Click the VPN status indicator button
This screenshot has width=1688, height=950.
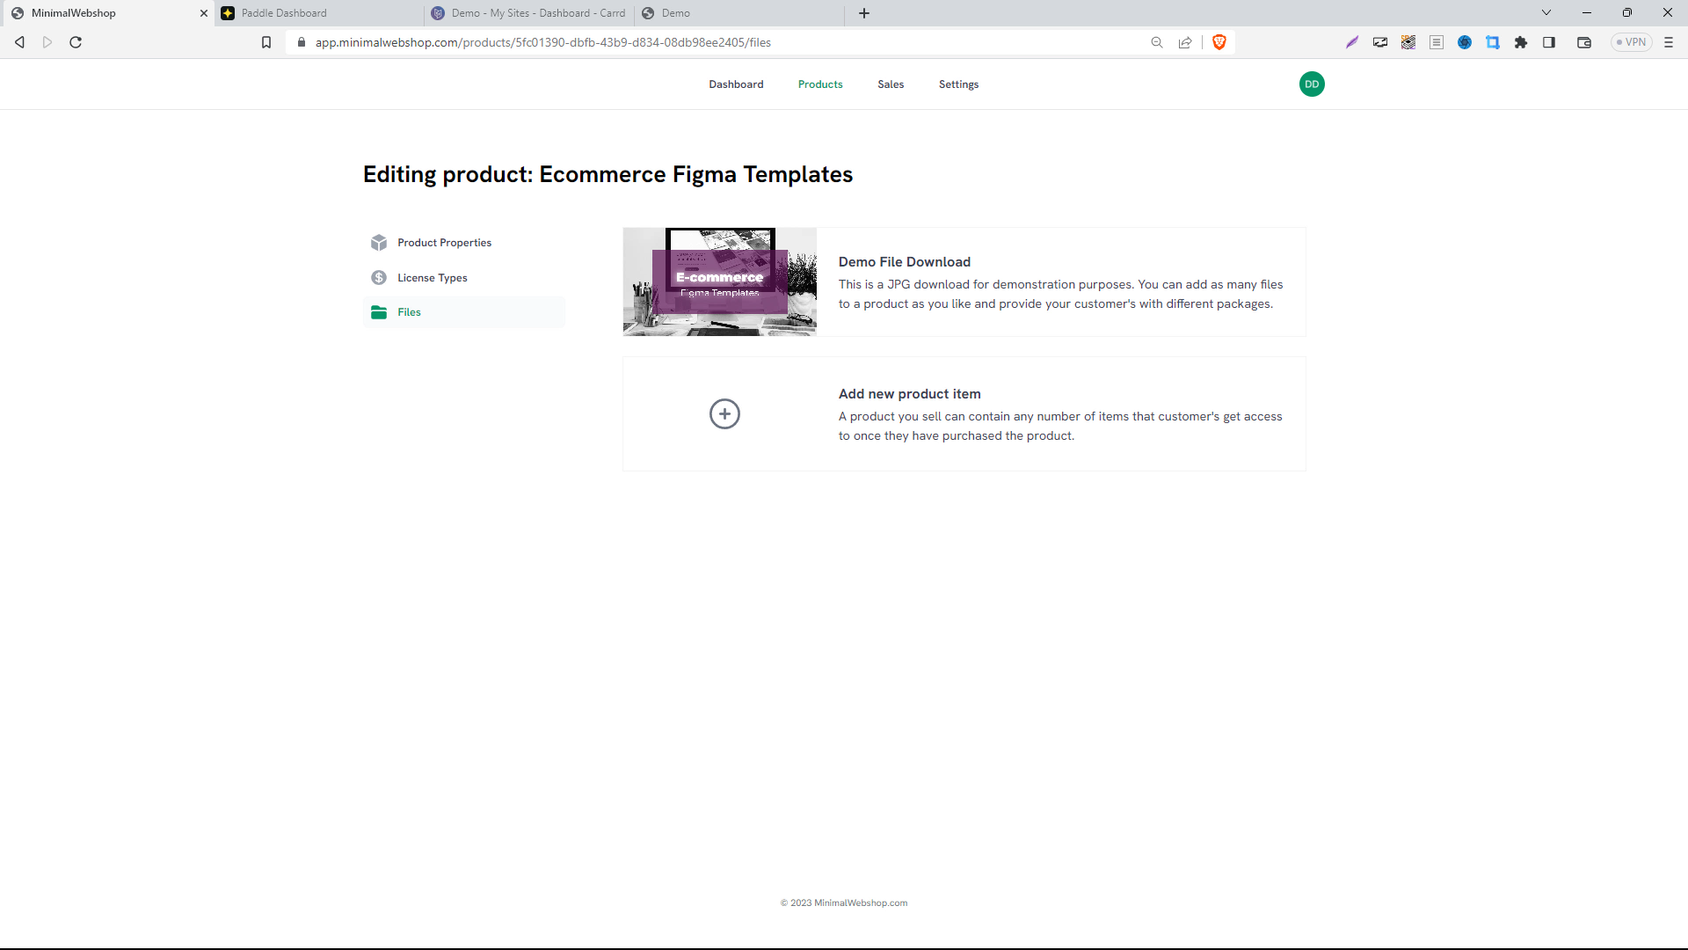[1633, 43]
